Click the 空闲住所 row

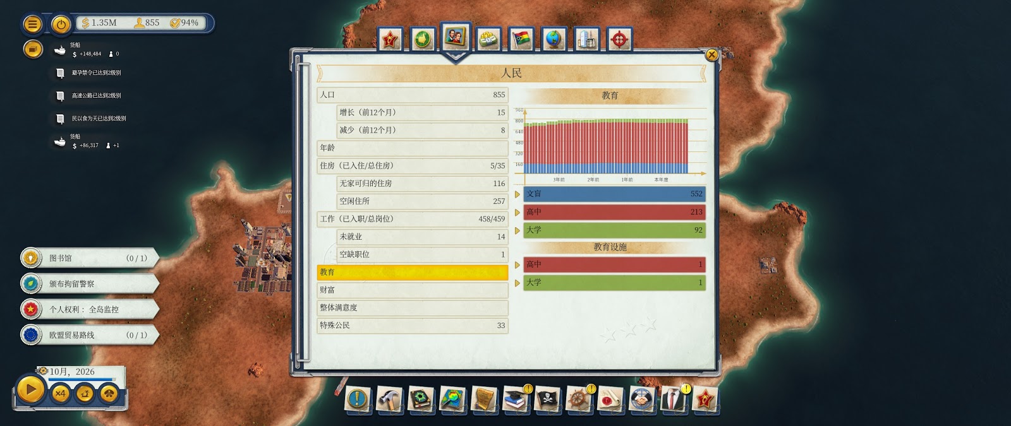pyautogui.click(x=422, y=201)
